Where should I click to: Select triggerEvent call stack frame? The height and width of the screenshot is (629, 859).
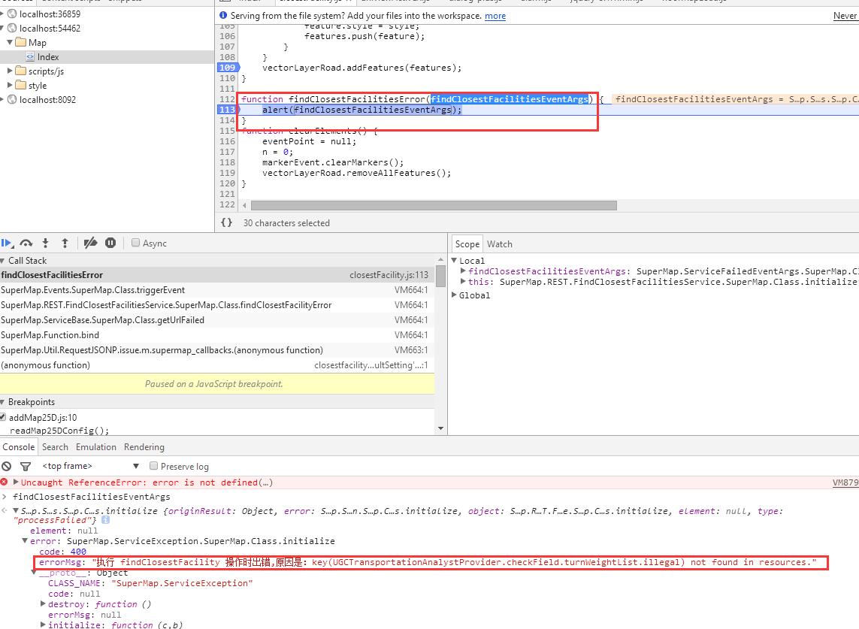[217, 290]
